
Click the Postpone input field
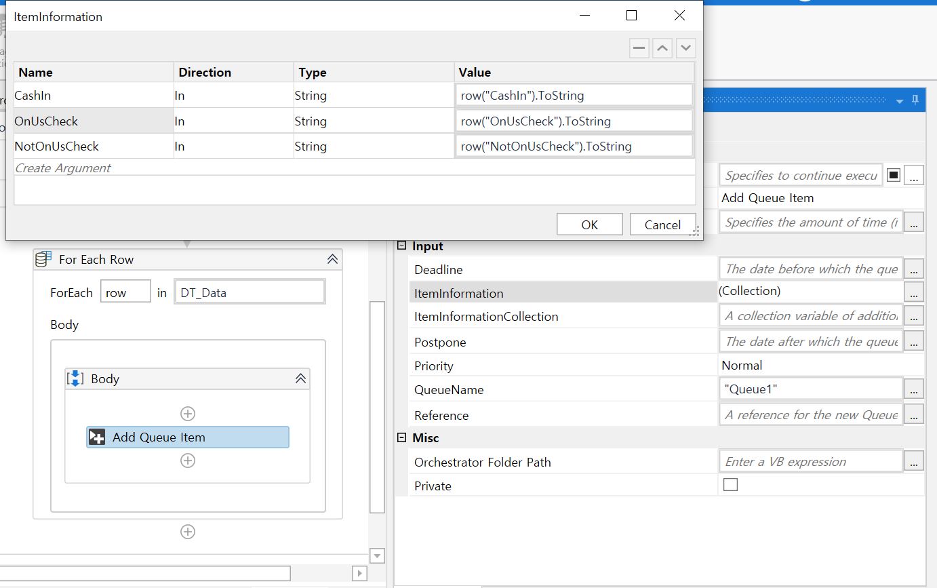[x=811, y=341]
